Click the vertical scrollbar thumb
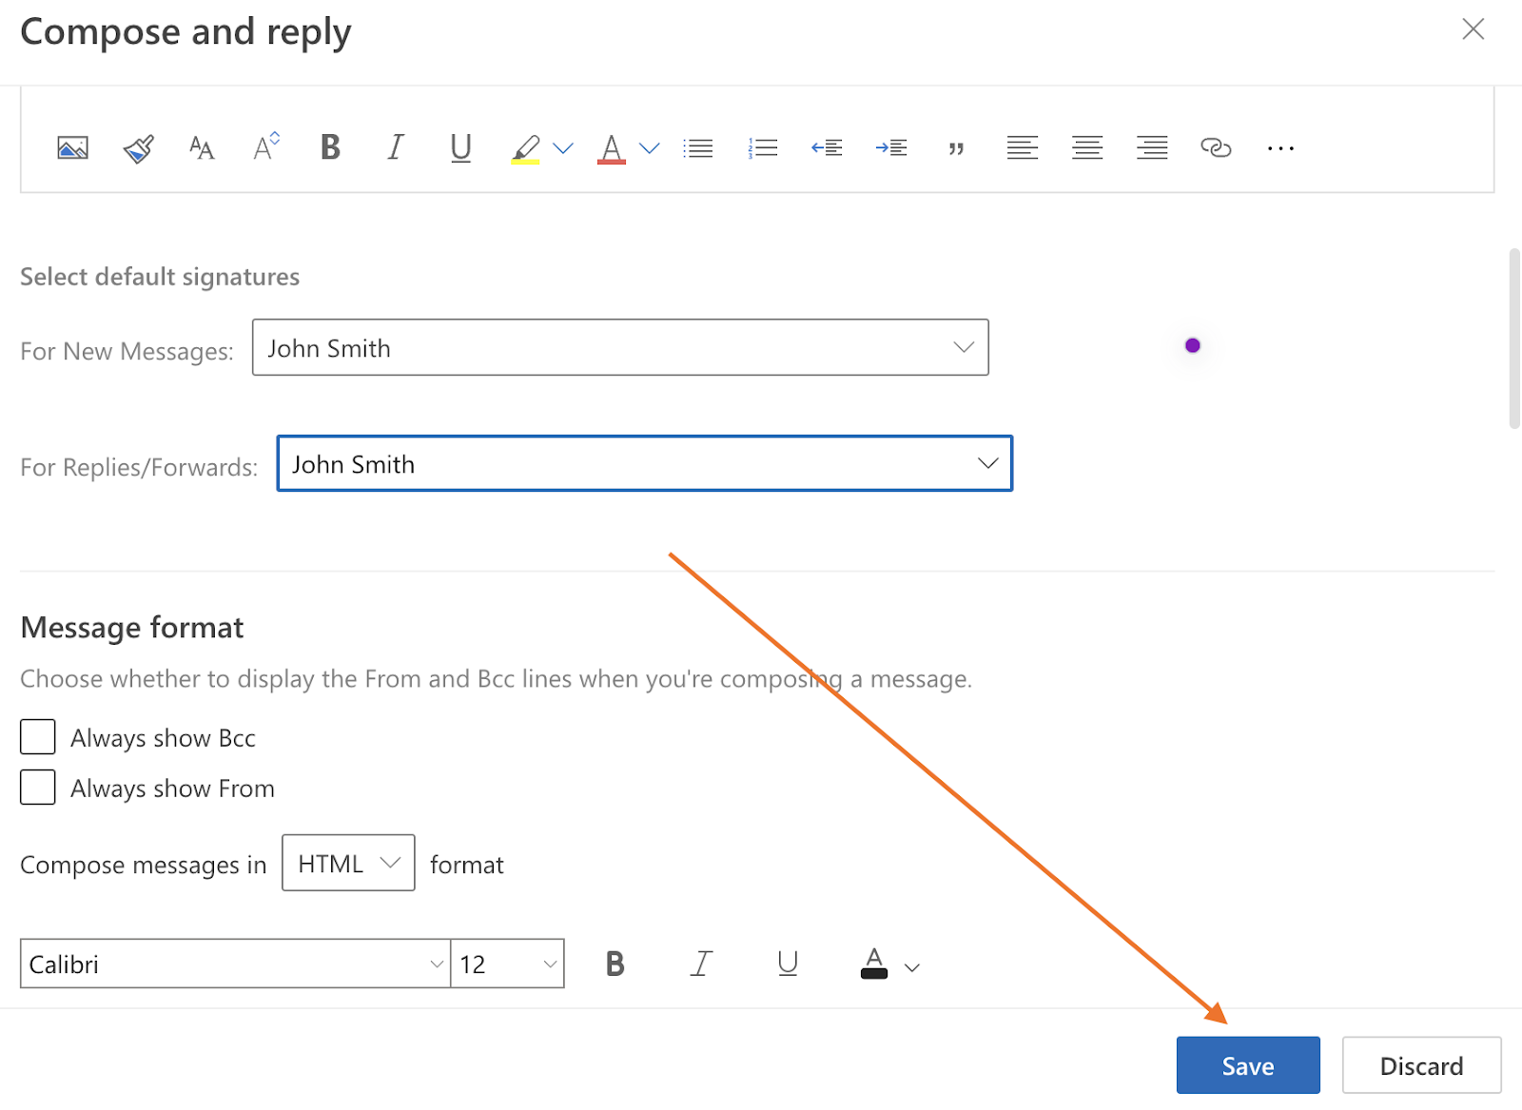The image size is (1522, 1110). coord(1514,340)
